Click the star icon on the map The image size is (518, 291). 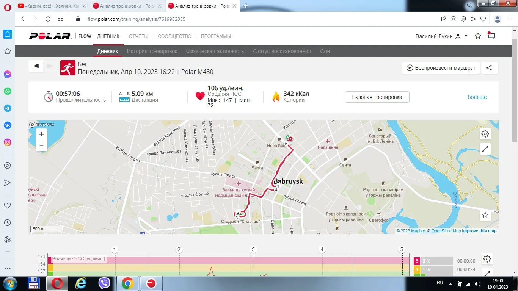pos(485,215)
